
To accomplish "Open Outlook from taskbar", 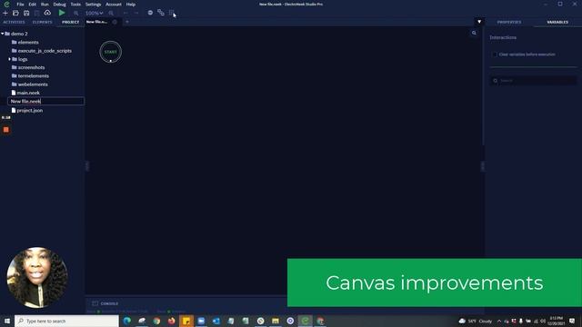I will [216, 321].
